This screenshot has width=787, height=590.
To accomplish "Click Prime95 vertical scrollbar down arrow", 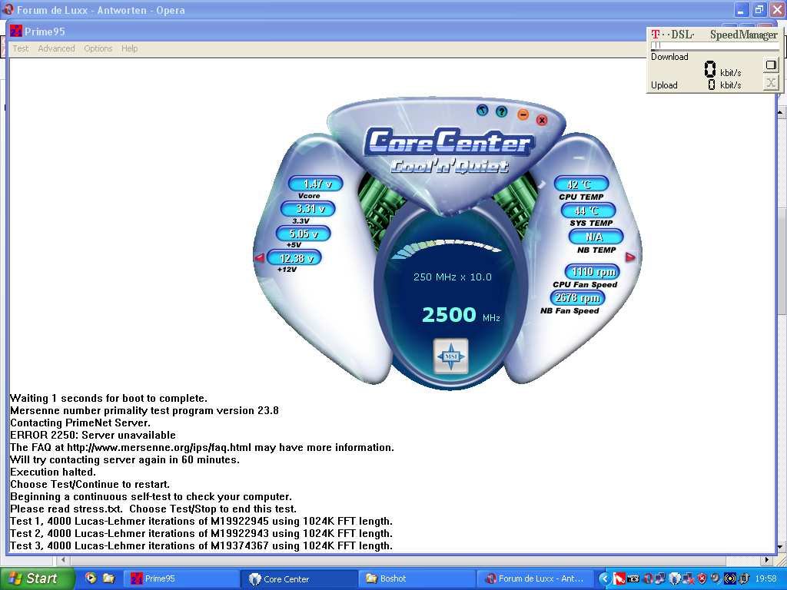I will (781, 547).
